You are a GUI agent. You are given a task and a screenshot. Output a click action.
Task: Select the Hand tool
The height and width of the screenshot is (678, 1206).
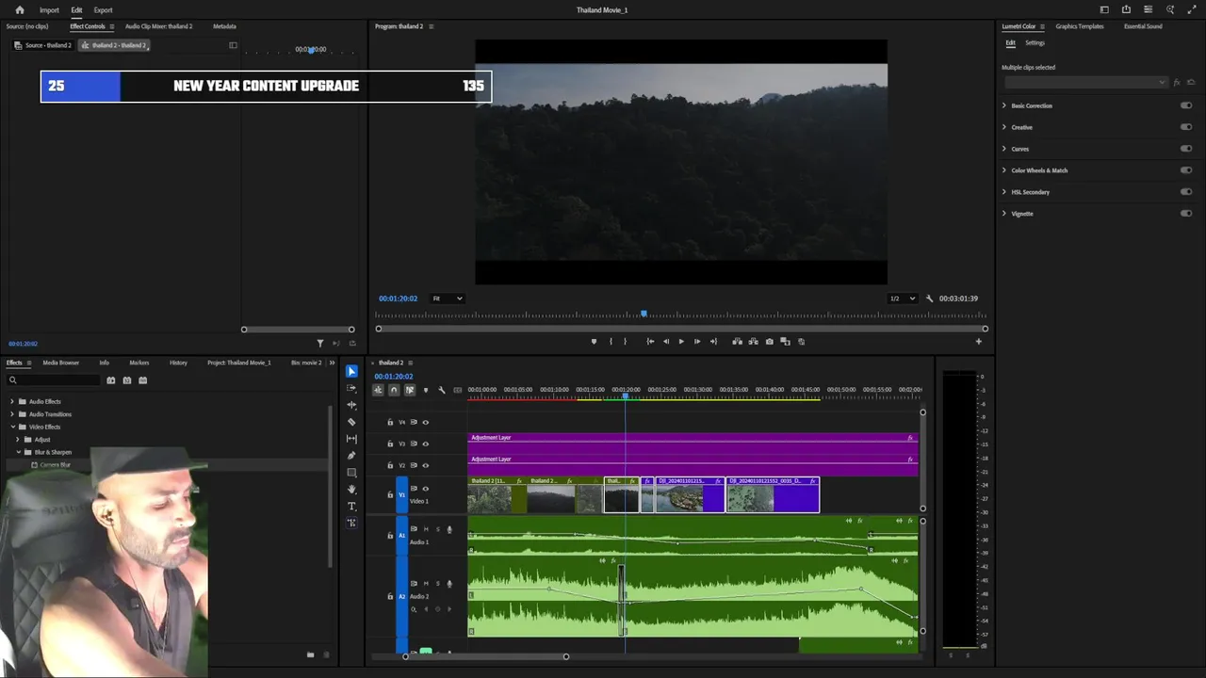pyautogui.click(x=351, y=490)
